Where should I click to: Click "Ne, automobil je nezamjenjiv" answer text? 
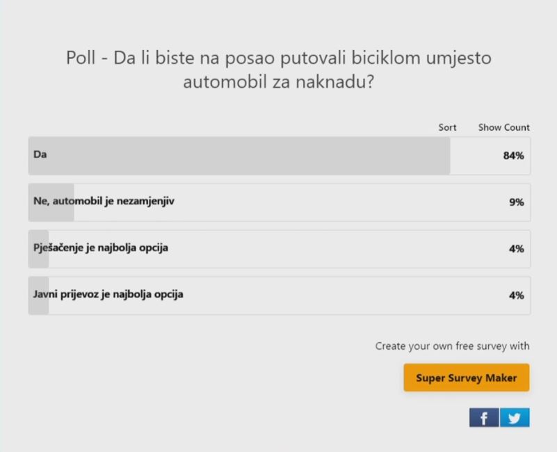(104, 201)
